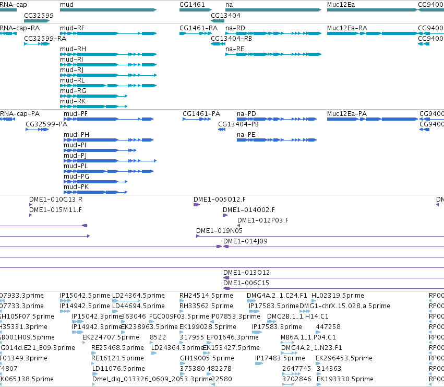
Task: Click EST FGC009F03.5prime label
Action: [x=179, y=316]
